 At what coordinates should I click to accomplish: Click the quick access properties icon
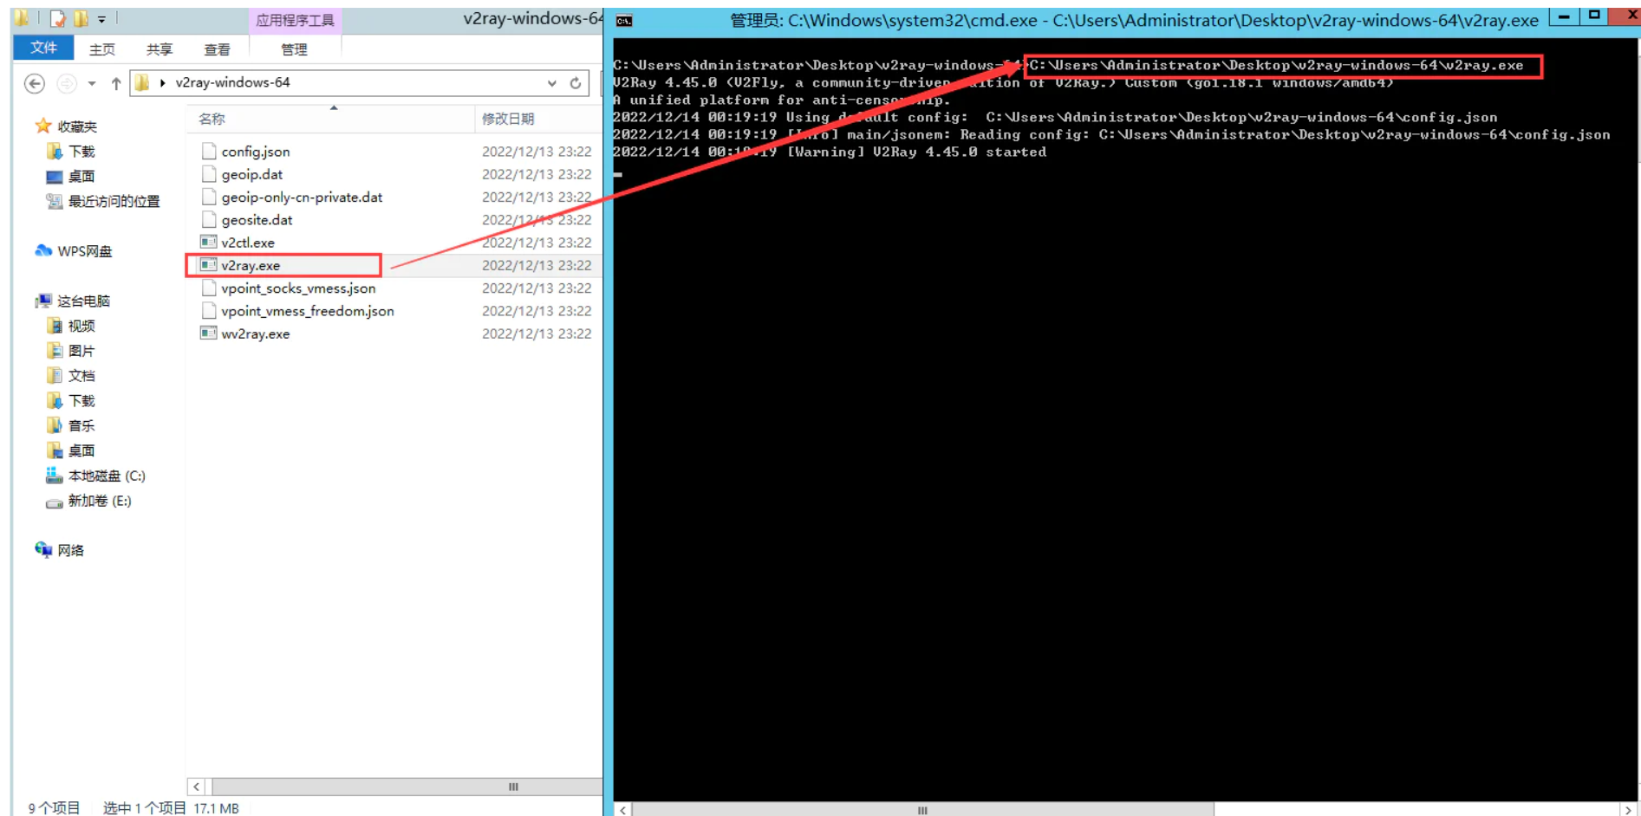(x=57, y=18)
